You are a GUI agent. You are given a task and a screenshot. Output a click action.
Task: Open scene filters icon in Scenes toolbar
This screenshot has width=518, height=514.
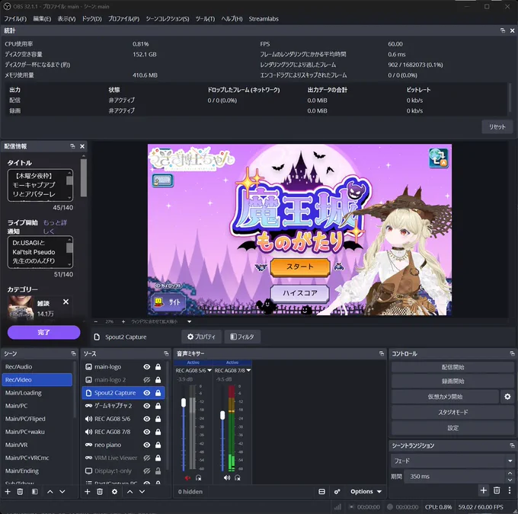pyautogui.click(x=35, y=492)
